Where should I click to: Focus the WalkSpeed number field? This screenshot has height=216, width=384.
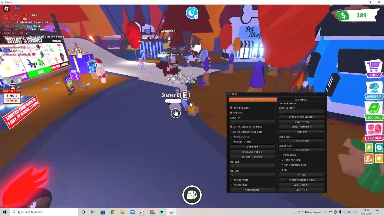[x=301, y=141]
